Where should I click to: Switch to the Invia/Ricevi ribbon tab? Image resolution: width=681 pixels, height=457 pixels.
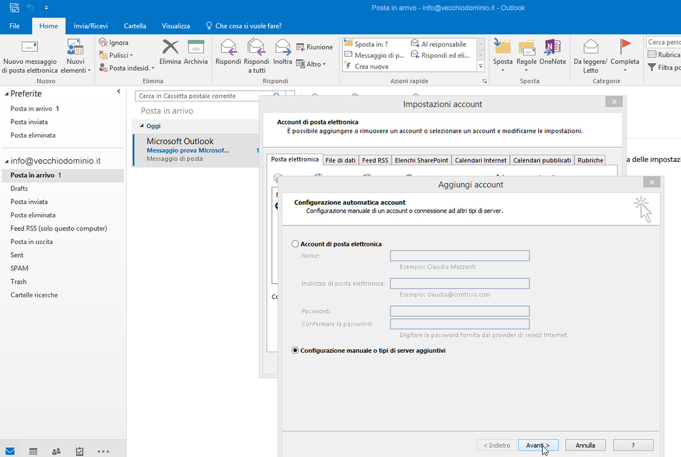tap(91, 26)
